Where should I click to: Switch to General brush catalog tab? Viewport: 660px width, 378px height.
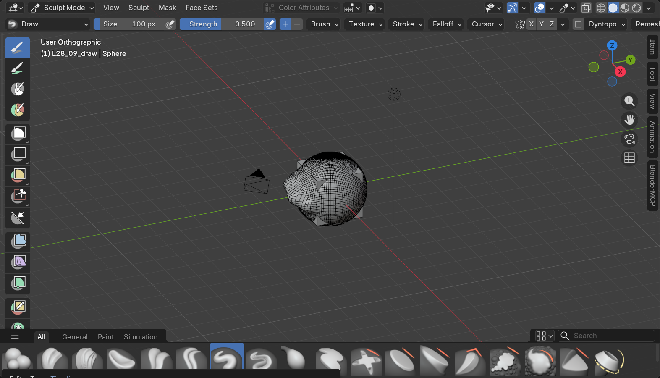[75, 337]
